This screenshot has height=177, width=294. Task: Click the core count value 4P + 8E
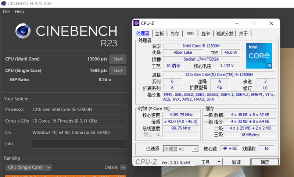(x=230, y=148)
